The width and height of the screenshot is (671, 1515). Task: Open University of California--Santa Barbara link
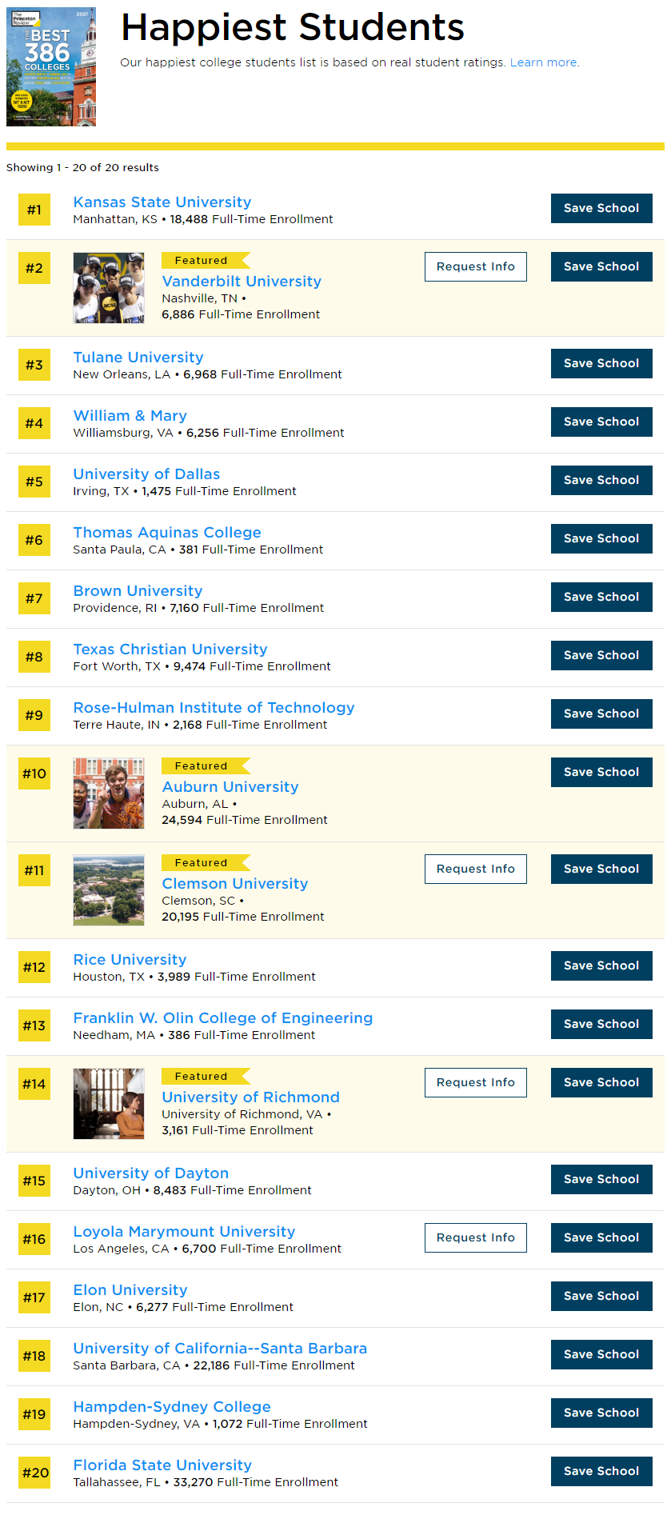[x=220, y=1349]
